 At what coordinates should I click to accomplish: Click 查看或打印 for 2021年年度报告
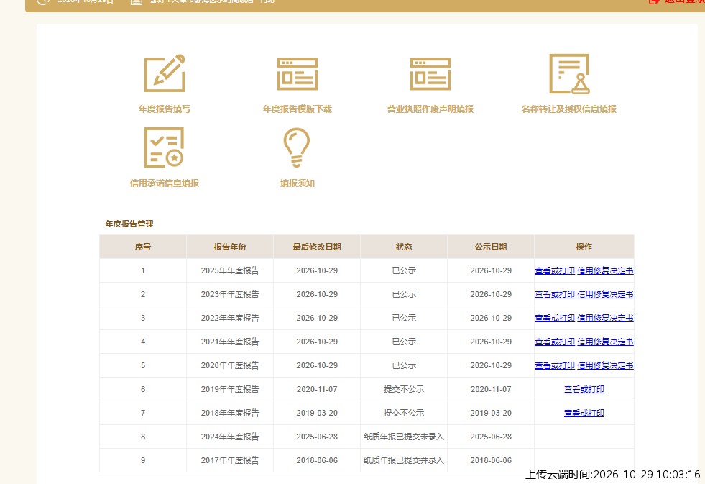click(x=554, y=342)
